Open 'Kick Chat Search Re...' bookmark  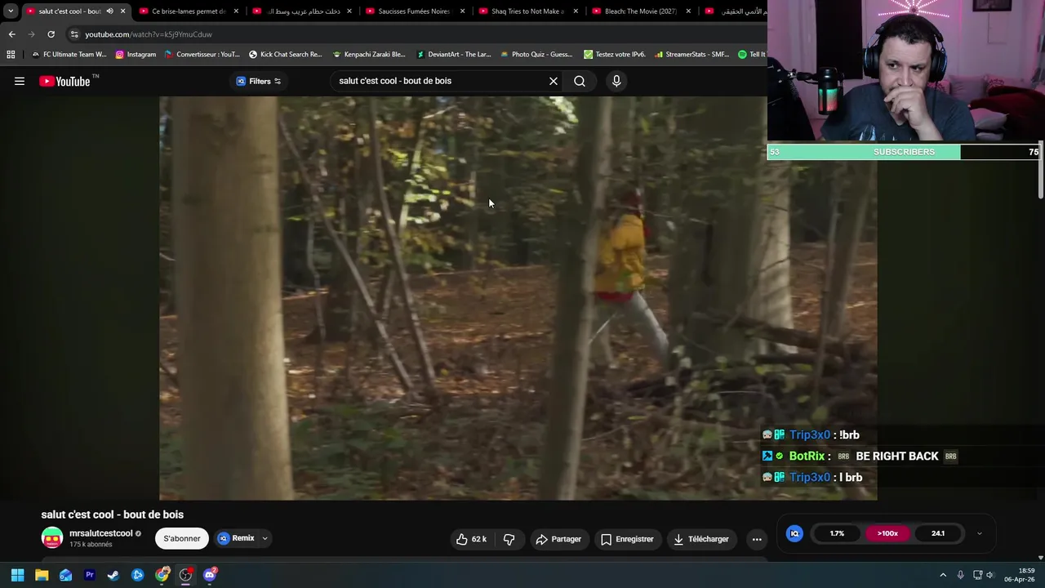click(x=285, y=55)
